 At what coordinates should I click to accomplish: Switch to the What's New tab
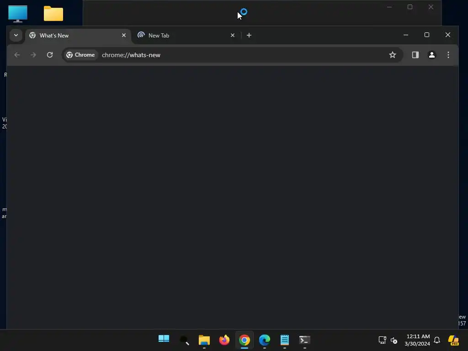coord(78,36)
